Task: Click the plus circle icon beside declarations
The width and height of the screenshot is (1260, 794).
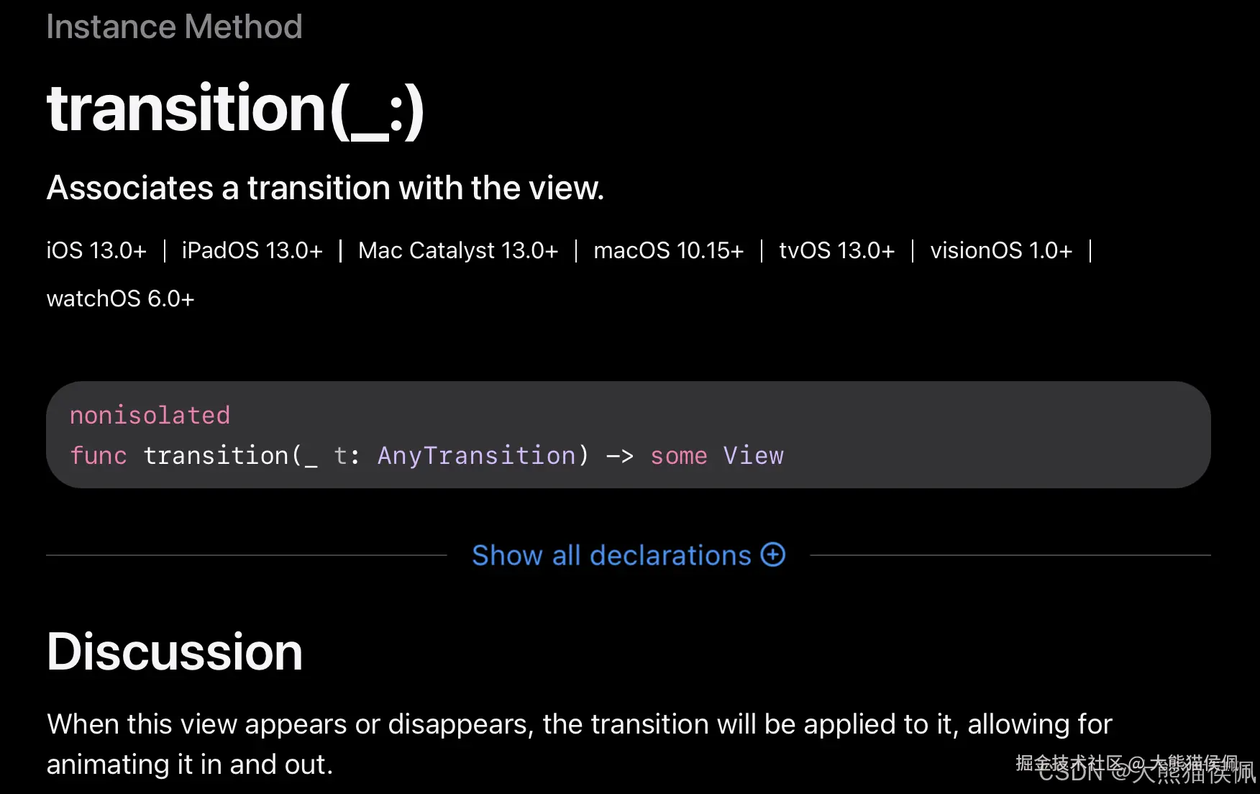Action: point(773,555)
